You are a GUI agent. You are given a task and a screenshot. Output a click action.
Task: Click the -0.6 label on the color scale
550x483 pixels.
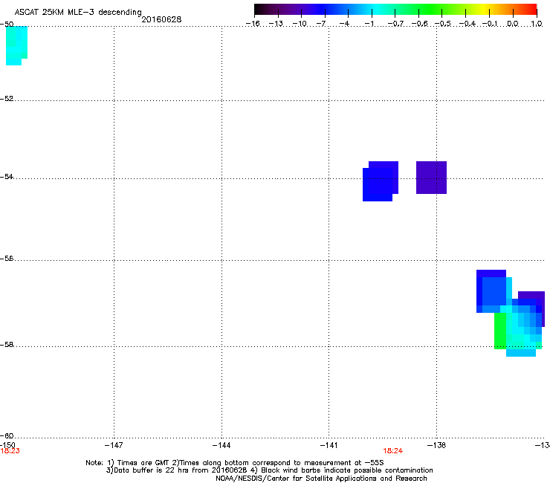point(419,24)
